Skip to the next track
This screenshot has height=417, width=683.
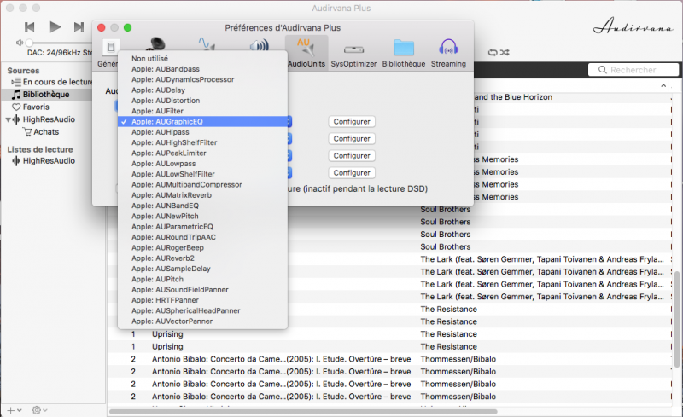tap(79, 27)
